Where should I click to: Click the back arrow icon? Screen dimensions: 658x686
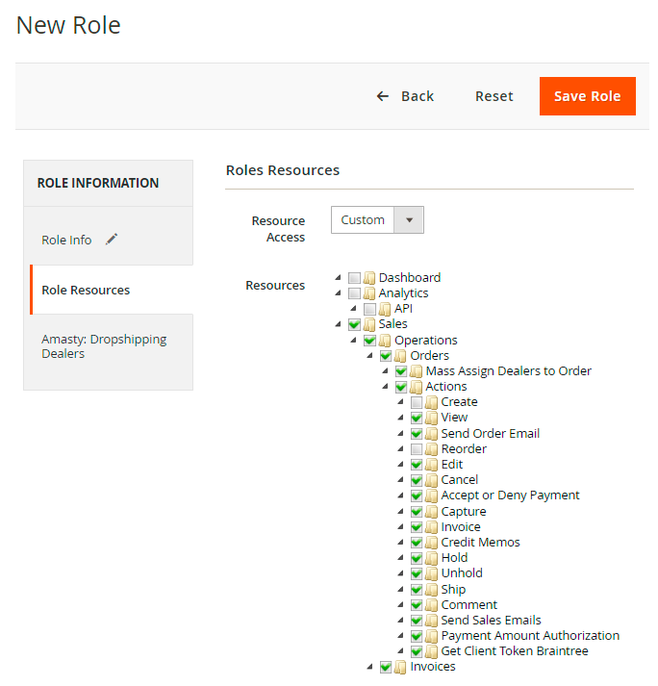383,96
